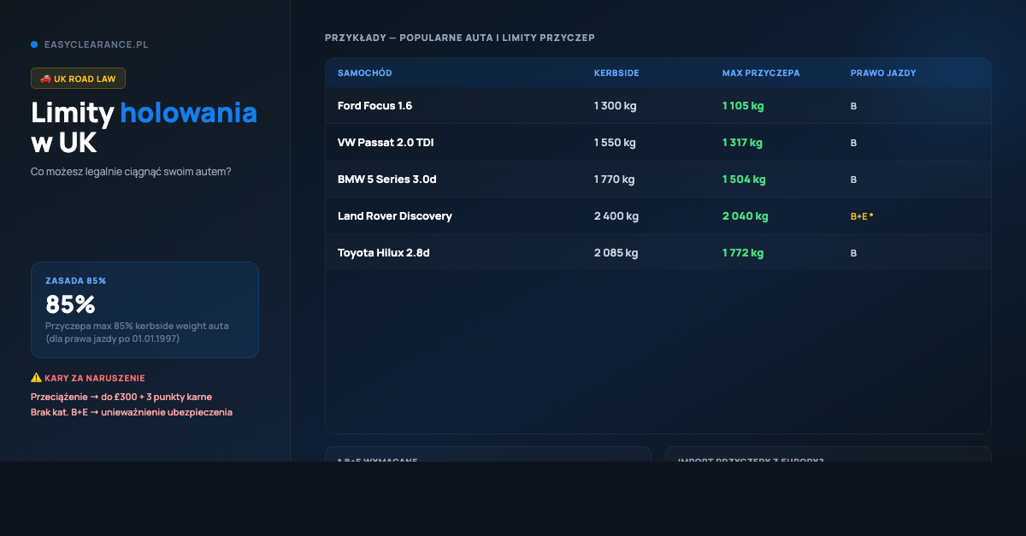Image resolution: width=1026 pixels, height=536 pixels.
Task: Click the PRAWO JAZDY column header
Action: point(883,74)
